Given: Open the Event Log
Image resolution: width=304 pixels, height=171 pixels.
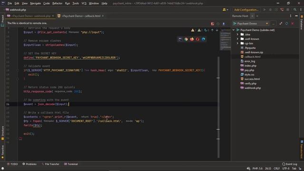Looking at the screenshot, I should [x=289, y=164].
